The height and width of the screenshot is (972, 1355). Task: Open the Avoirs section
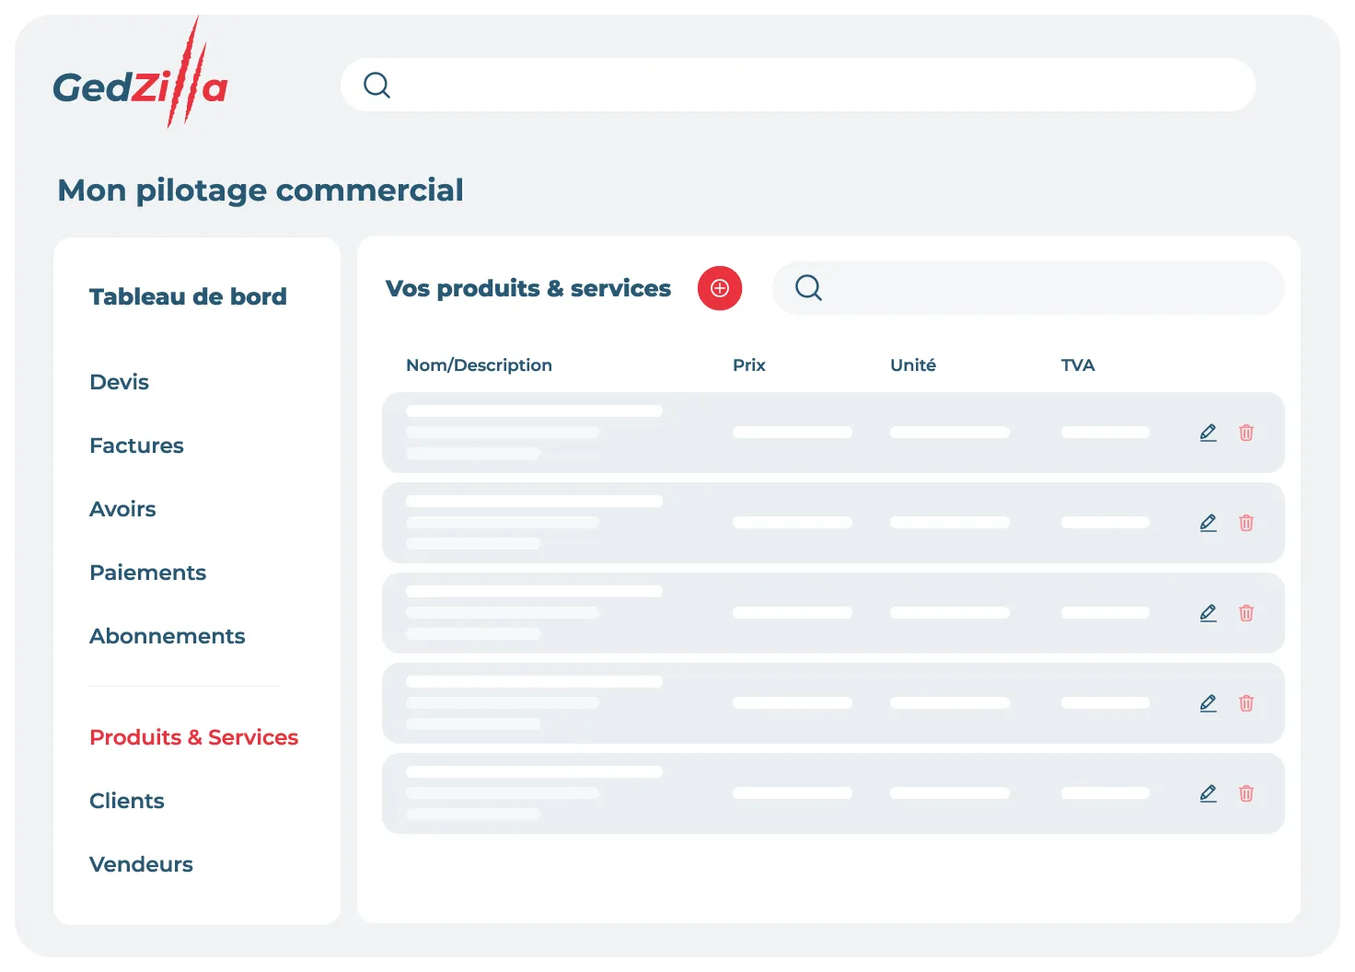(x=122, y=509)
